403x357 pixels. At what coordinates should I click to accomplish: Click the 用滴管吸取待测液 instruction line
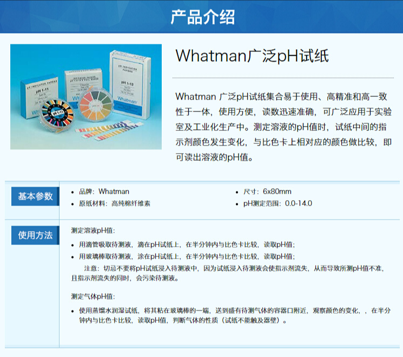pos(187,244)
